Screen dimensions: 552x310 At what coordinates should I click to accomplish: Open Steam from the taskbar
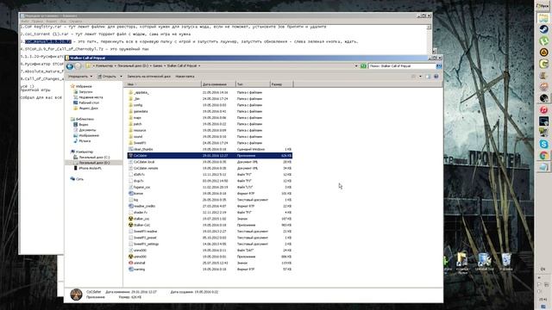click(543, 29)
